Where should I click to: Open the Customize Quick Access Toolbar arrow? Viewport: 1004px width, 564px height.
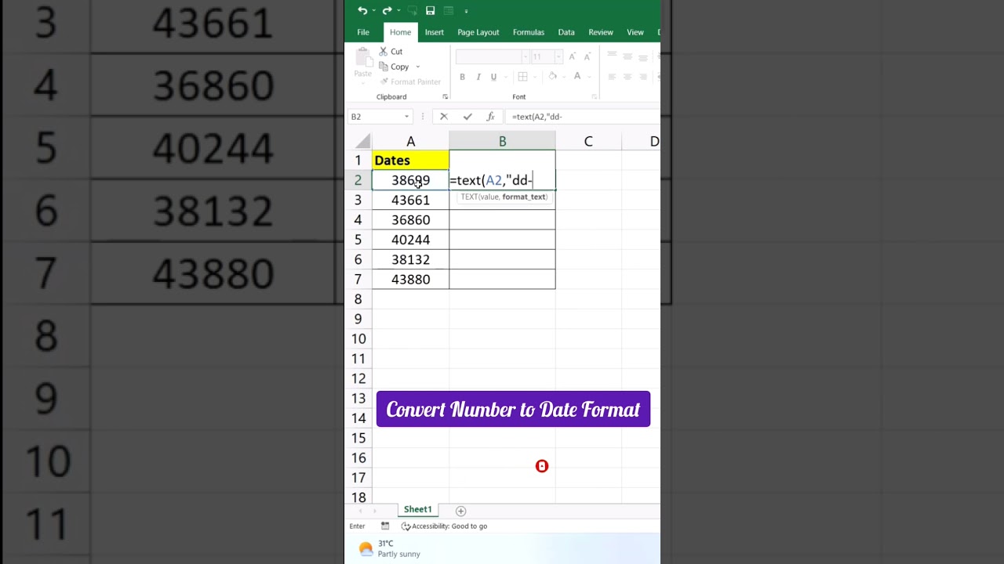466,11
